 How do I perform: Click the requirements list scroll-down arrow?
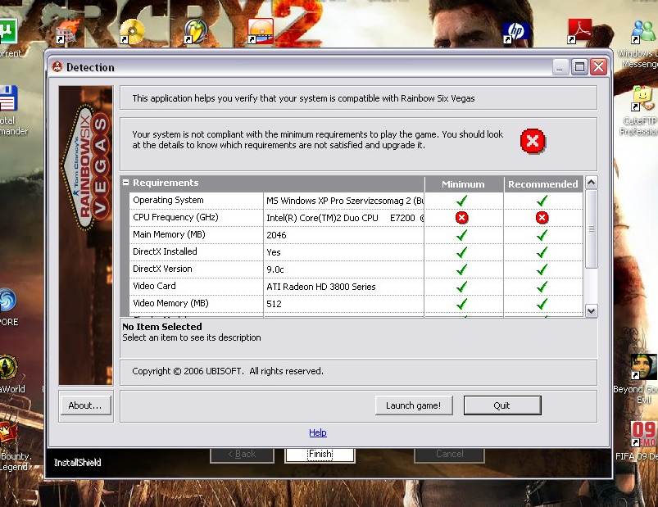pyautogui.click(x=591, y=310)
